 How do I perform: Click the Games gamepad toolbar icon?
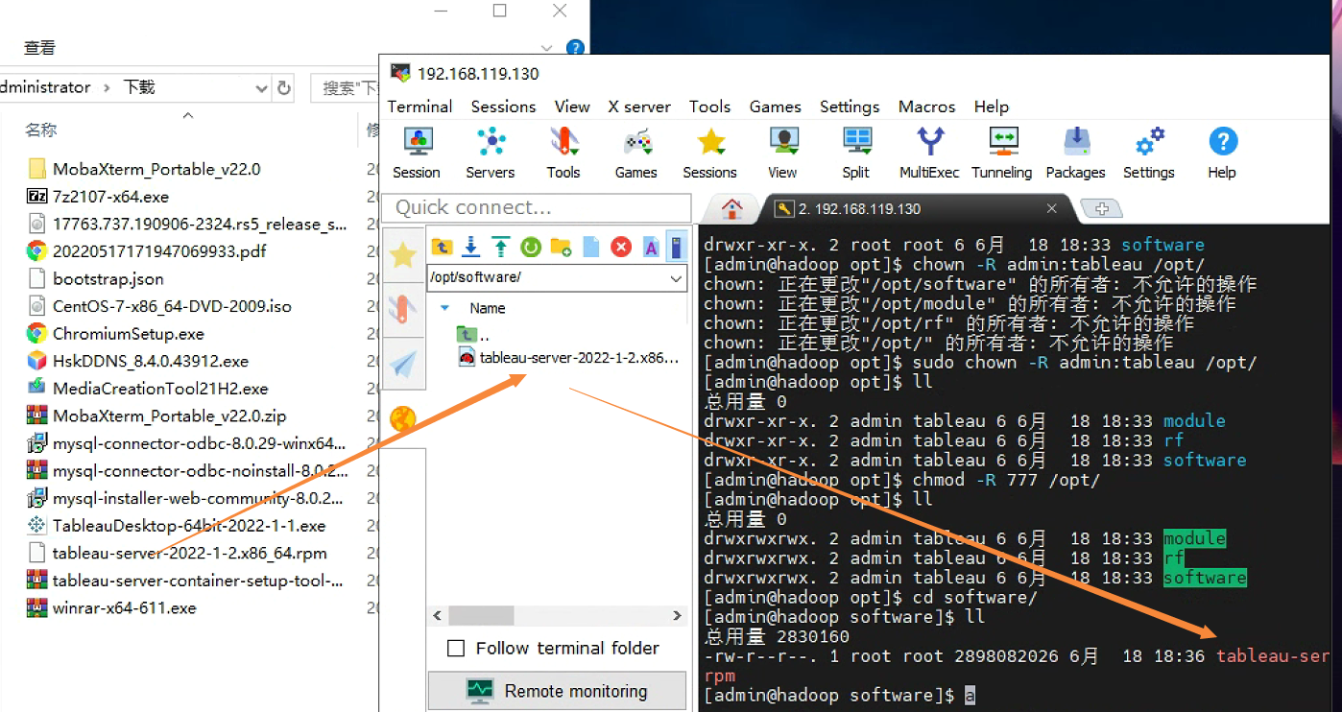point(636,153)
